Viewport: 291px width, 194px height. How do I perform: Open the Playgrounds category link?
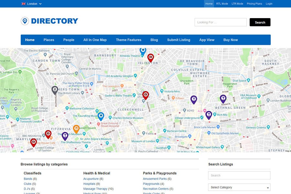click(x=151, y=184)
